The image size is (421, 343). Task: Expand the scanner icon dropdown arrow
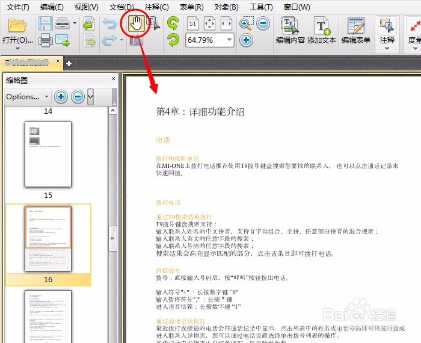click(75, 23)
